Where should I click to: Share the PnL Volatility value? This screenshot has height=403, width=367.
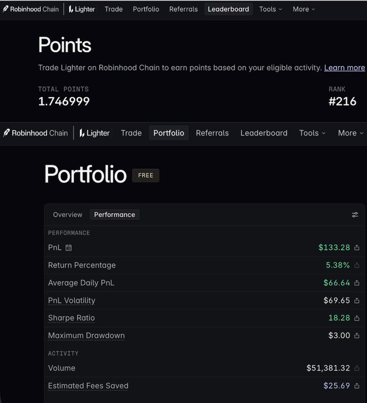click(x=357, y=300)
